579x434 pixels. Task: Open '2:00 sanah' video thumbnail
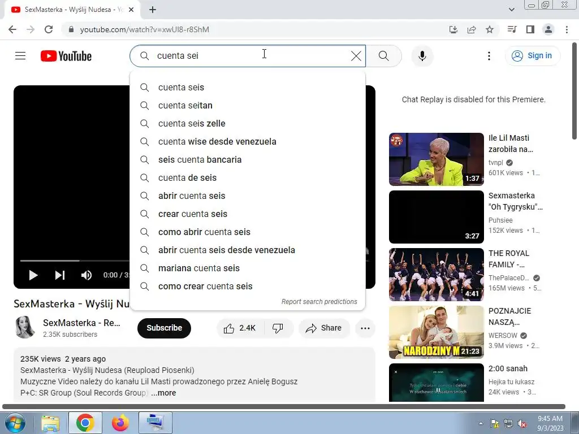436,383
